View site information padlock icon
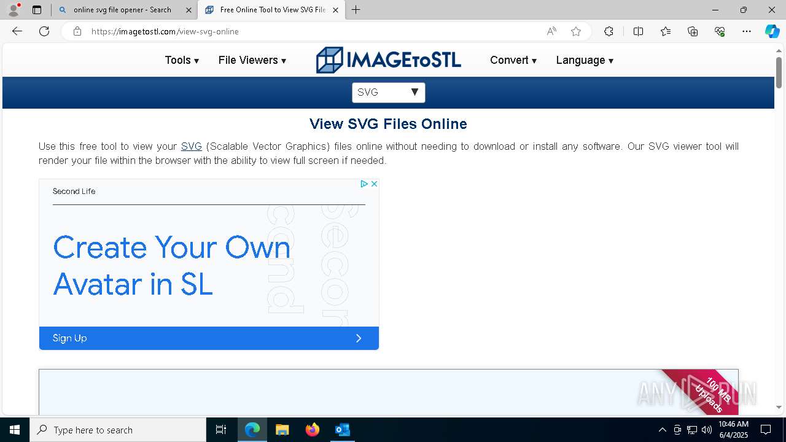The image size is (786, 442). [77, 31]
